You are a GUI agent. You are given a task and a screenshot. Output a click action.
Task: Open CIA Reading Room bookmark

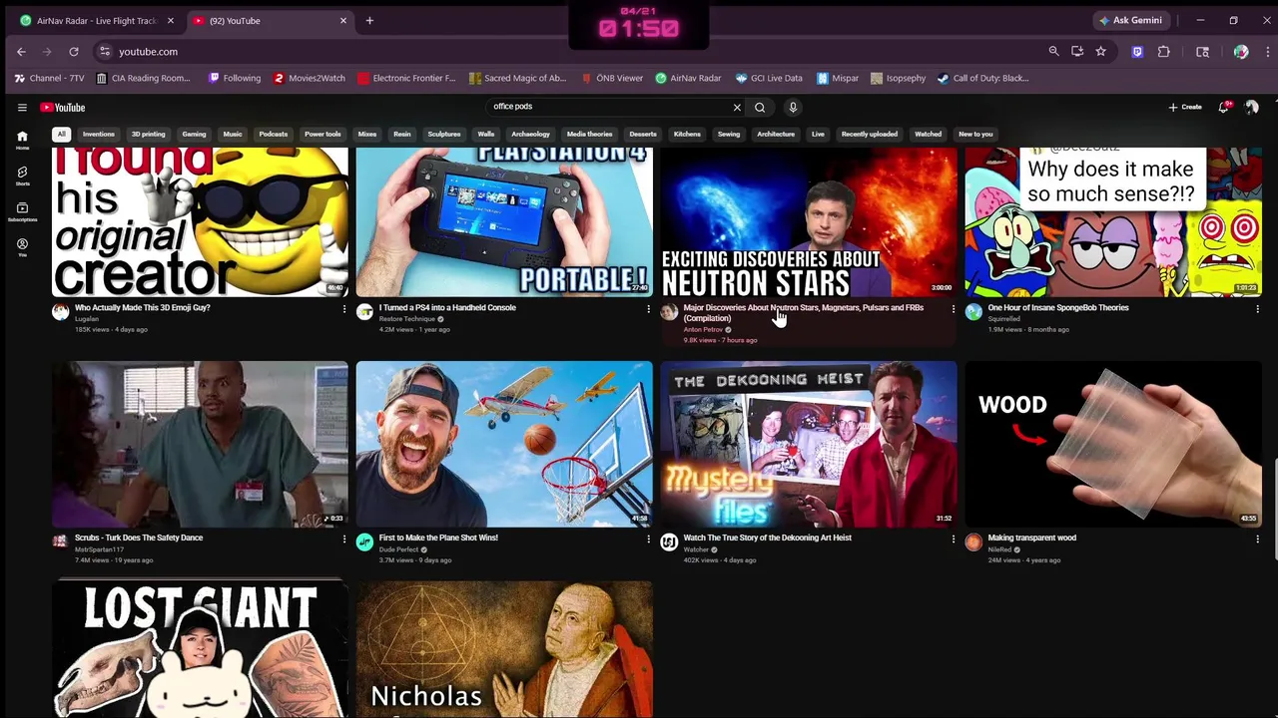143,78
